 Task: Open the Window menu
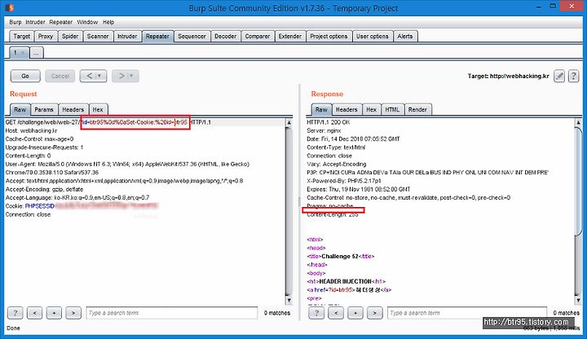87,22
